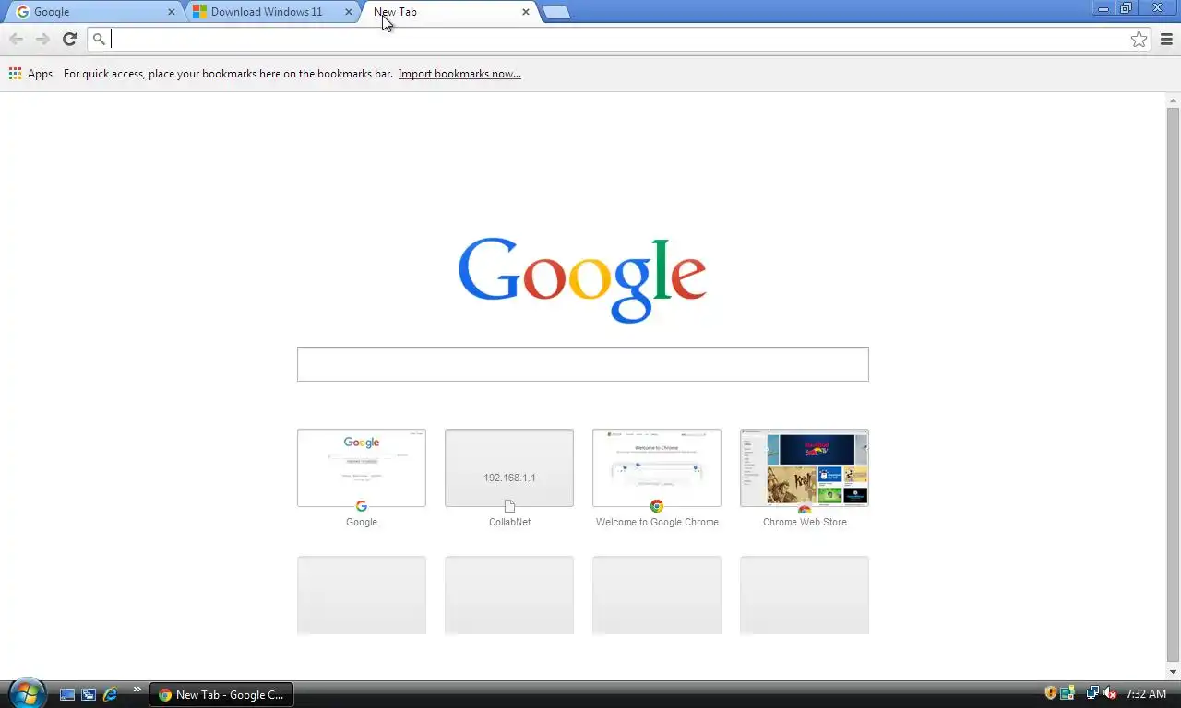Close the Download Windows 11 tab
Screen dimensions: 1181x708
(x=349, y=12)
